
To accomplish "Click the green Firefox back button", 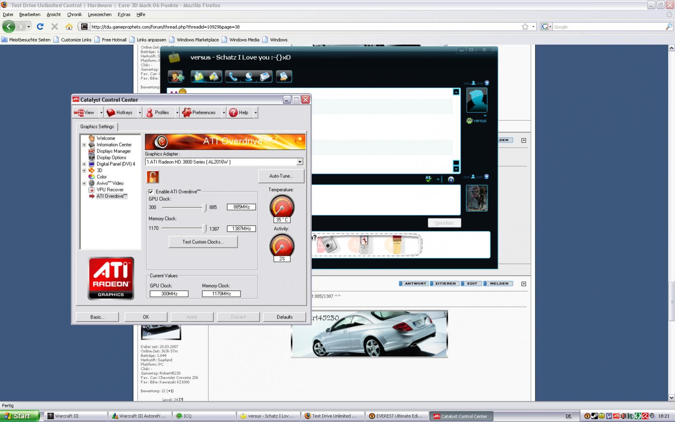I will click(9, 27).
